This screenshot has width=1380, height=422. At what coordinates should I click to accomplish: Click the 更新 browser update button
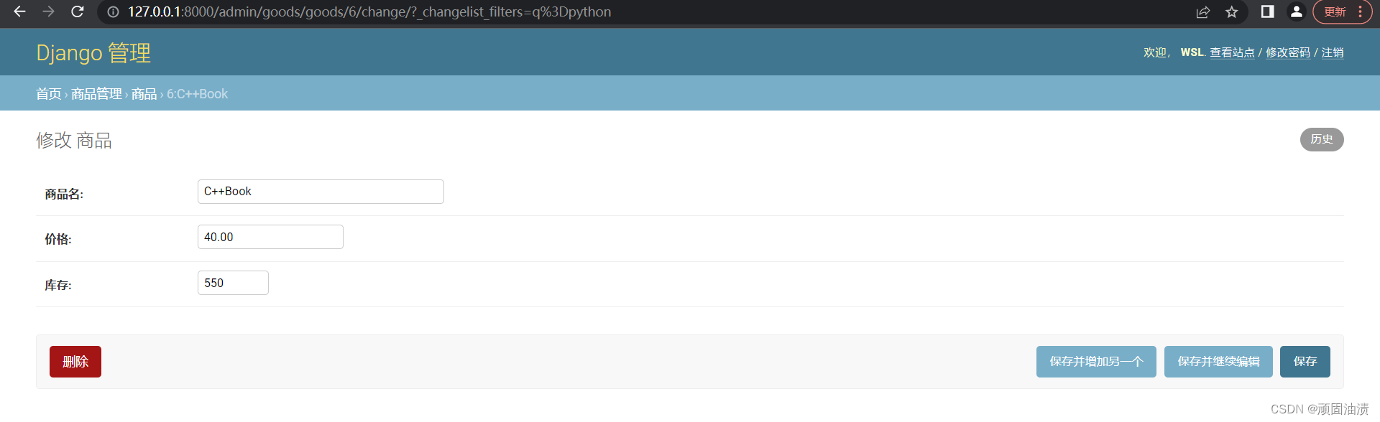[1335, 12]
